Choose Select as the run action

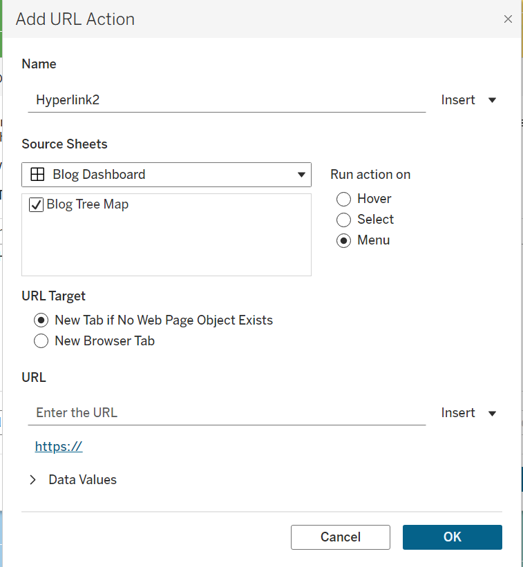(344, 220)
